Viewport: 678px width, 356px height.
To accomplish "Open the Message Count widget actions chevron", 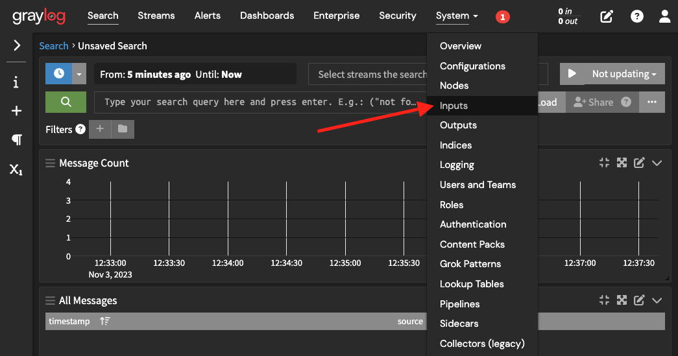I will tap(657, 163).
